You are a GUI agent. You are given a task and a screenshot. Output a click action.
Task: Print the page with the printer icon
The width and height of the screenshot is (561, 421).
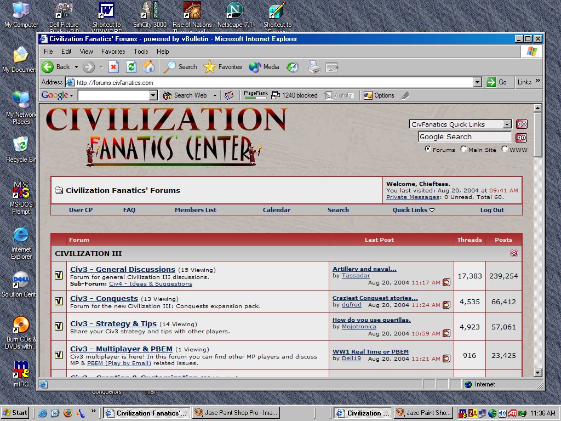click(314, 67)
